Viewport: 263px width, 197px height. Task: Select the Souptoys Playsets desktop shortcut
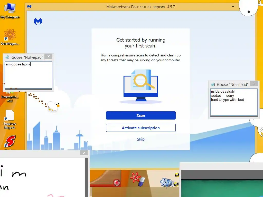point(10,120)
